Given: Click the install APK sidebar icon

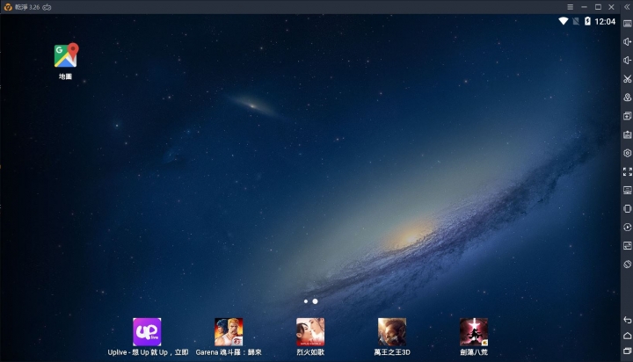Looking at the screenshot, I should (x=628, y=134).
